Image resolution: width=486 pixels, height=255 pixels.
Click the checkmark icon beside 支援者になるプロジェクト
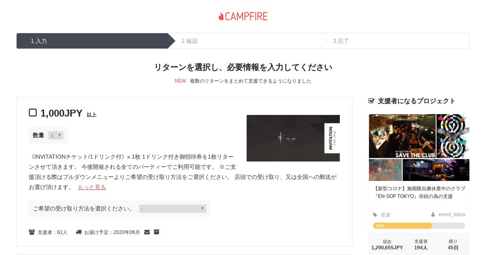(x=371, y=101)
